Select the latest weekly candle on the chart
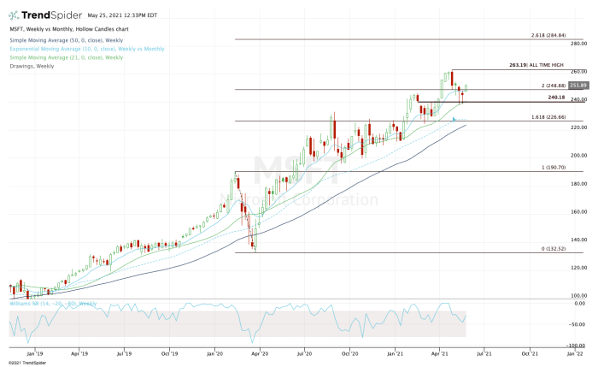 (x=466, y=86)
